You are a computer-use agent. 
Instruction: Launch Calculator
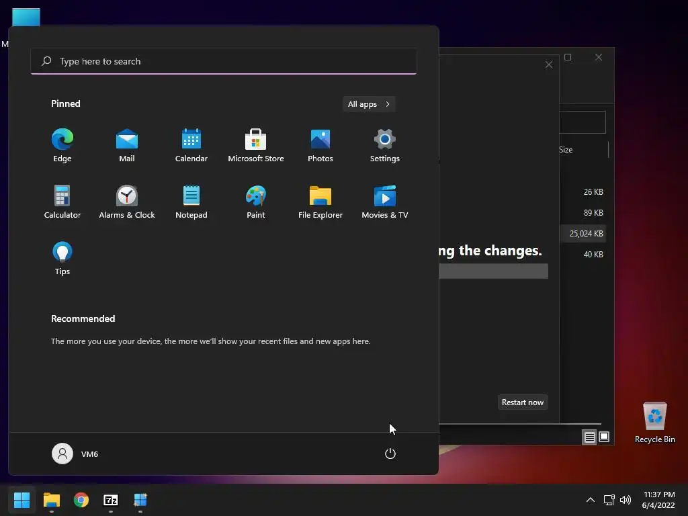tap(62, 202)
